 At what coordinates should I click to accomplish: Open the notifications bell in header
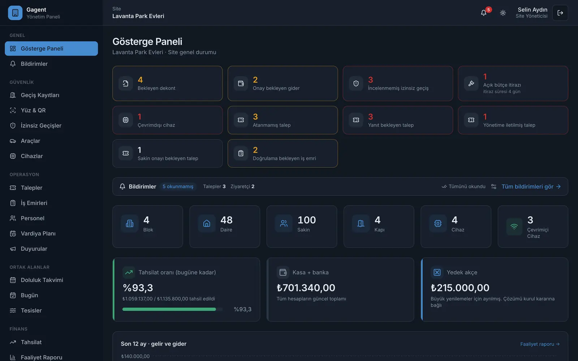coord(484,13)
